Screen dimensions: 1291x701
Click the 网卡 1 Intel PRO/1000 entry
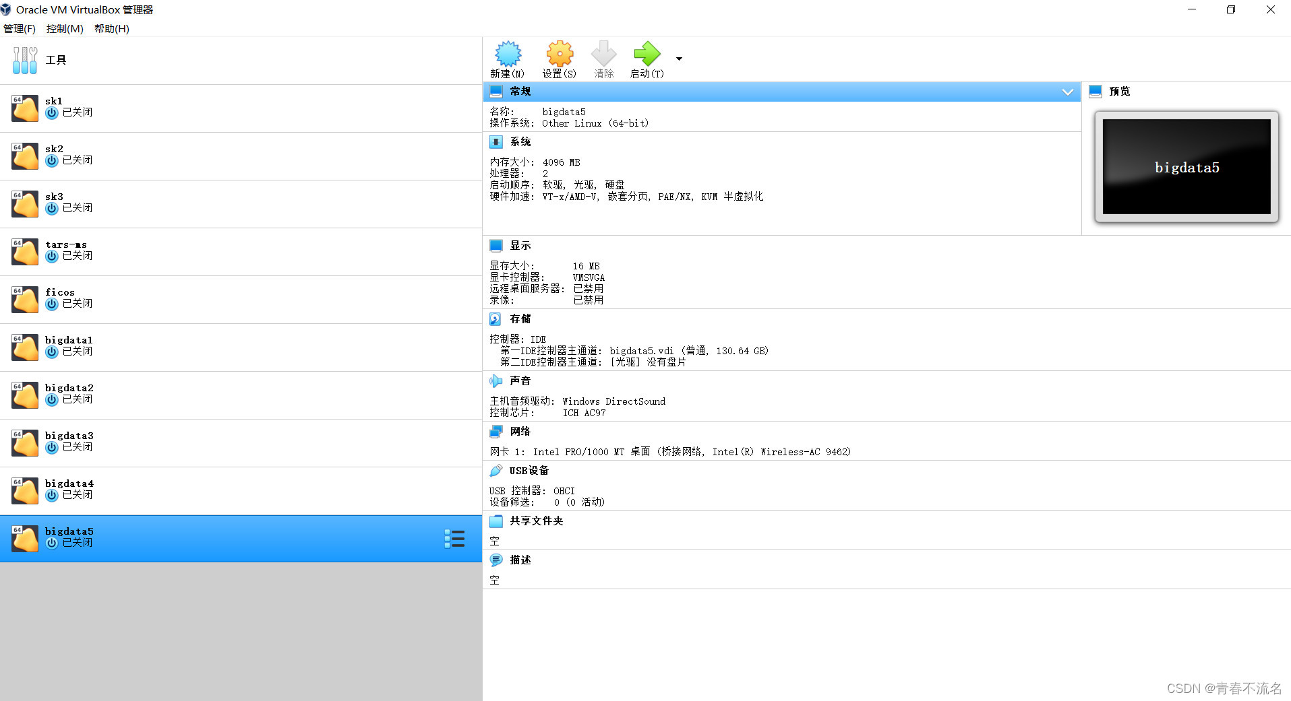pyautogui.click(x=670, y=452)
